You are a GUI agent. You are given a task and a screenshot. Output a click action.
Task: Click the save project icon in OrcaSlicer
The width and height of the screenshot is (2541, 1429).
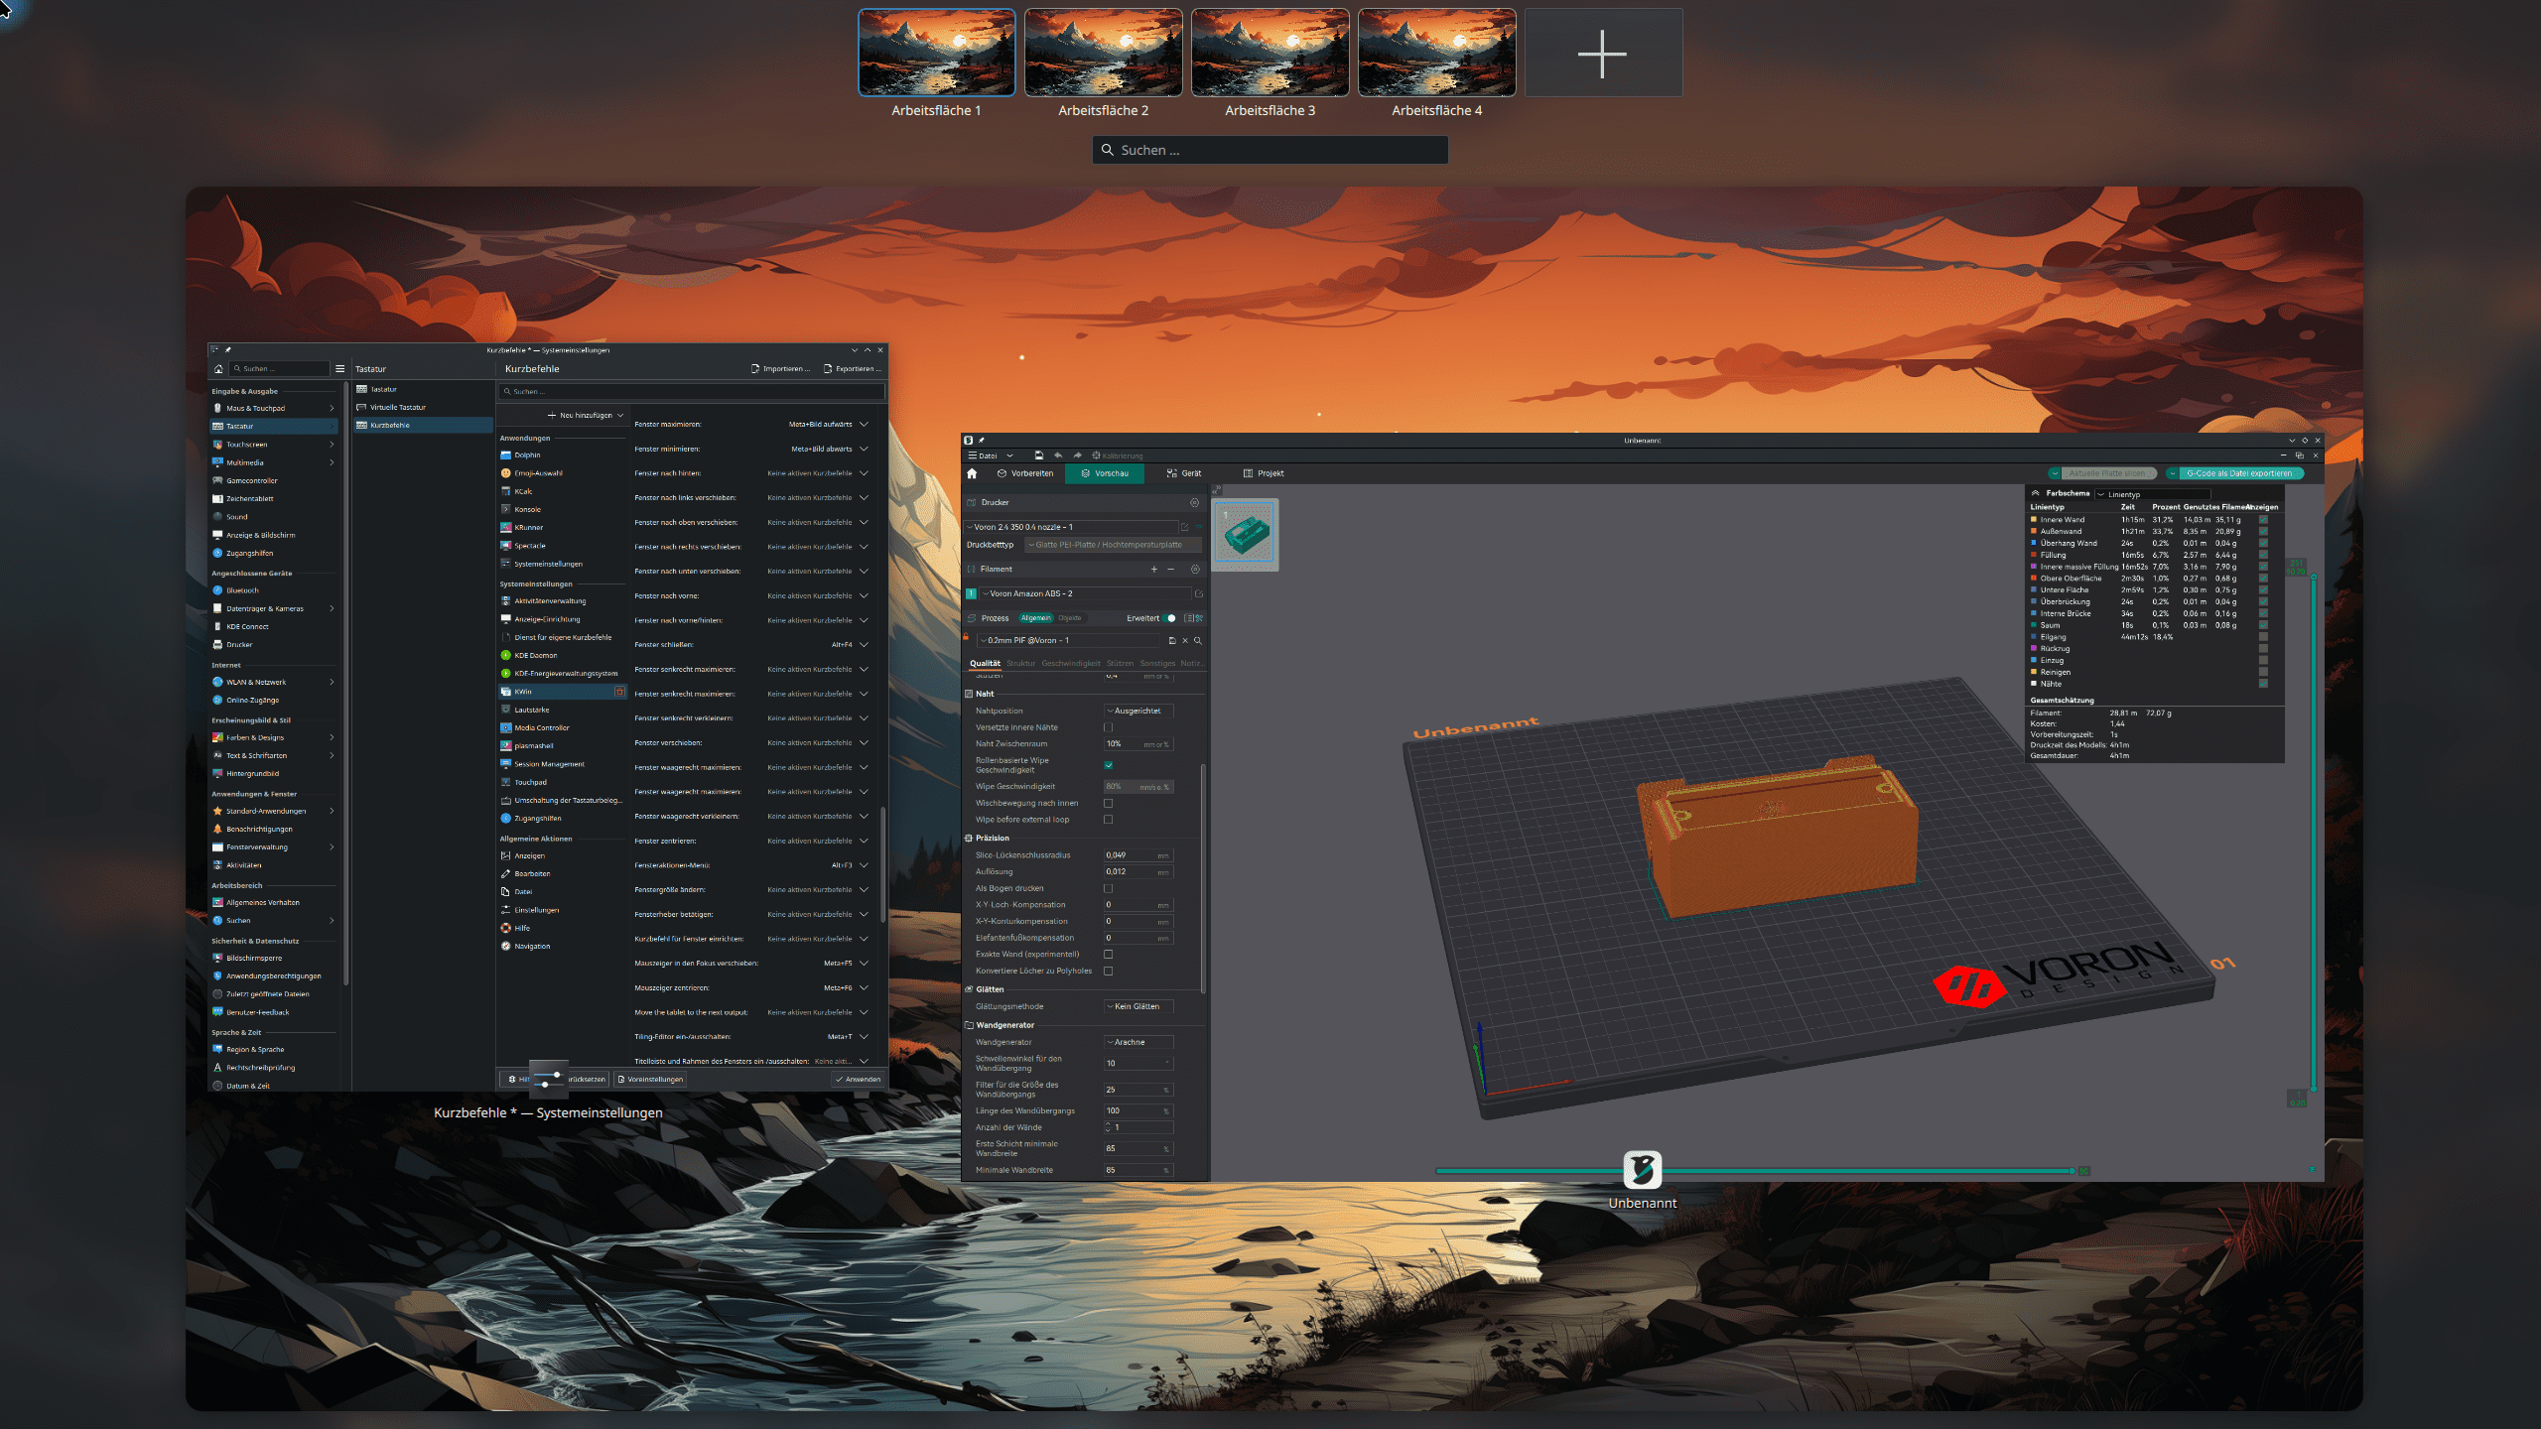coord(1038,455)
